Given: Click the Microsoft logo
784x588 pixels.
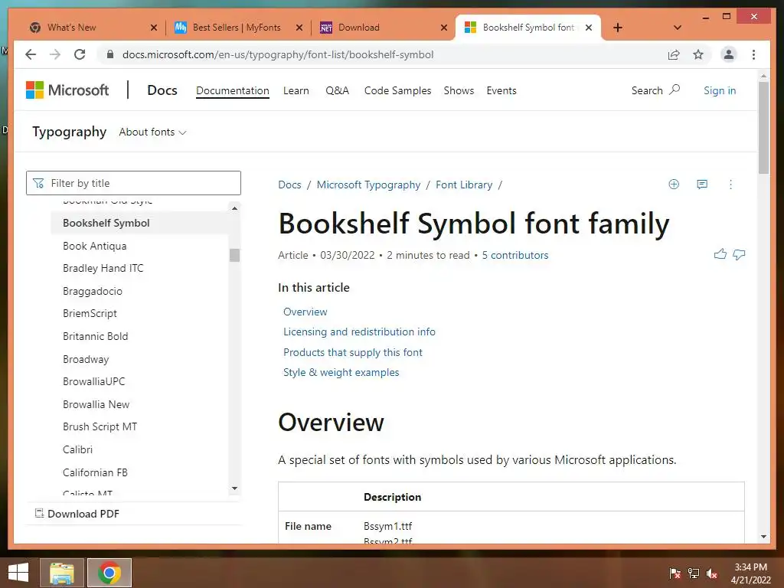Looking at the screenshot, I should (x=67, y=90).
